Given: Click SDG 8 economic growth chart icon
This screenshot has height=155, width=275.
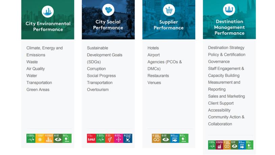Looking at the screenshot, I should [221, 145].
